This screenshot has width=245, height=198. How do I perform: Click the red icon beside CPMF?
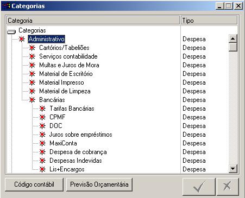coord(42,117)
